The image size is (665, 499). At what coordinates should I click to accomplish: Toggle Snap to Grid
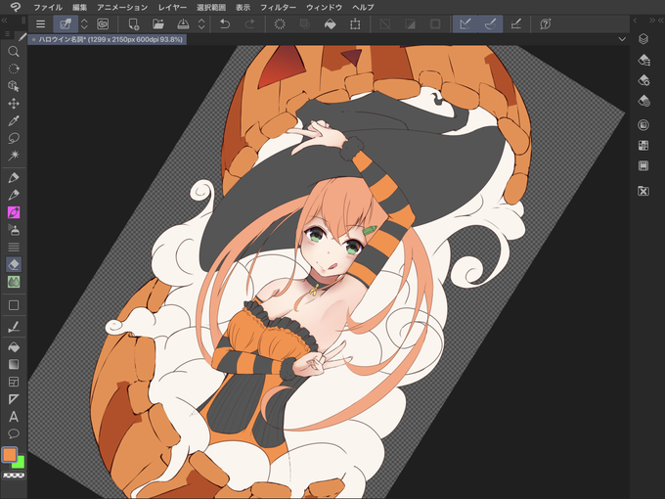[515, 24]
